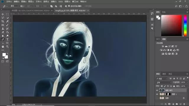Open layer style fx menu
Viewport: 189px width, 106px height.
coord(166,104)
